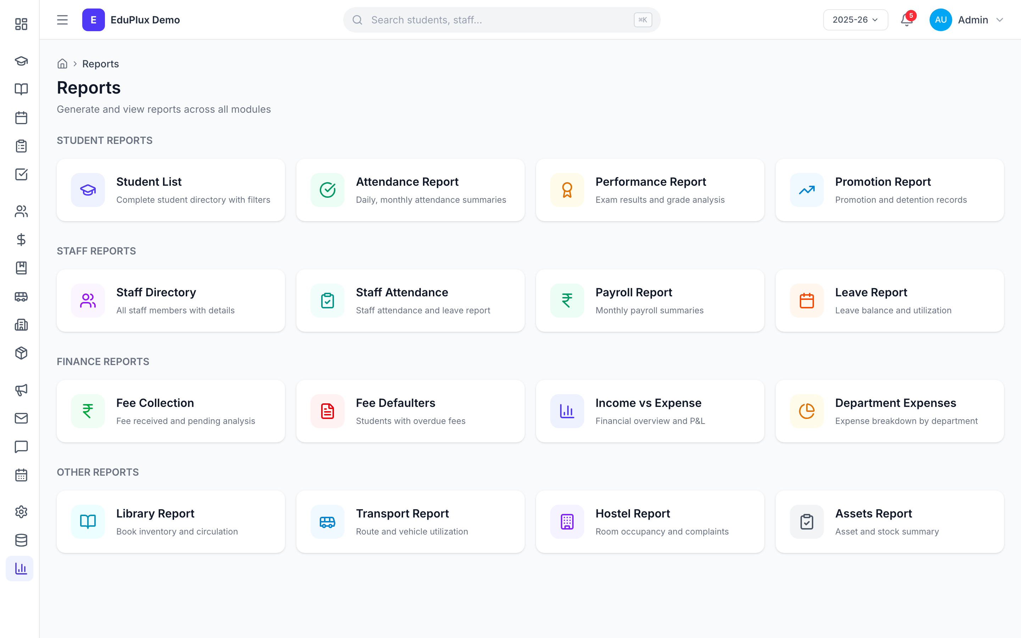Open the check-square attendance sidebar icon

(x=21, y=174)
